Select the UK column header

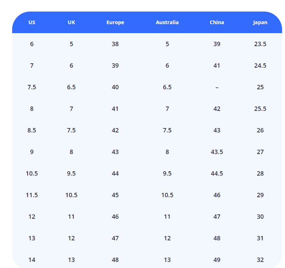click(x=71, y=22)
